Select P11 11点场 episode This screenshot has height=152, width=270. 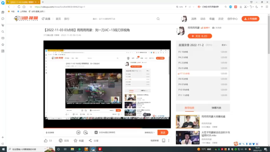click(203, 95)
